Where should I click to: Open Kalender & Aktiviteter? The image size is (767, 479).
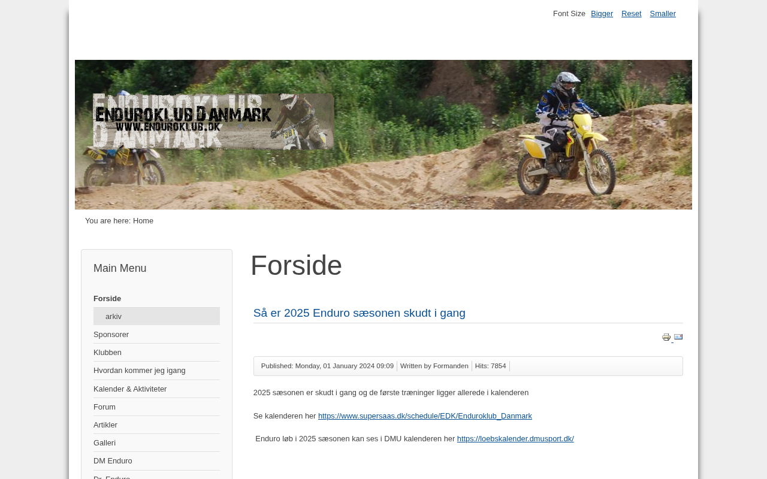[130, 389]
